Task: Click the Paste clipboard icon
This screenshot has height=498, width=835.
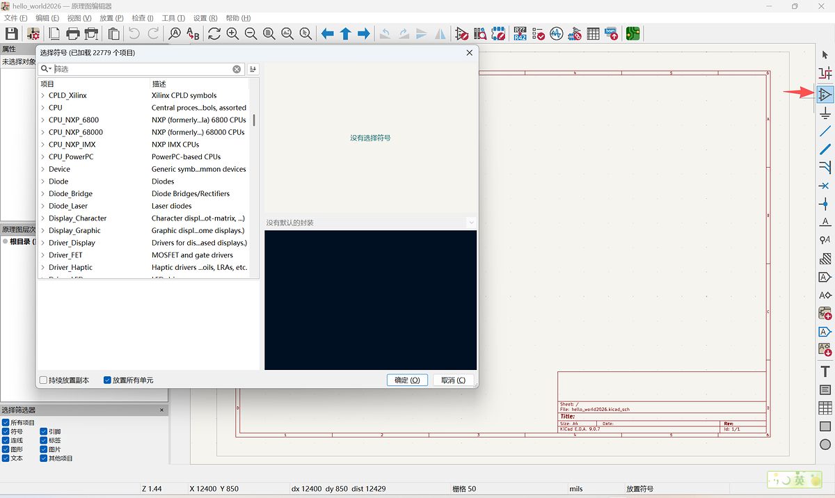Action: pos(114,33)
